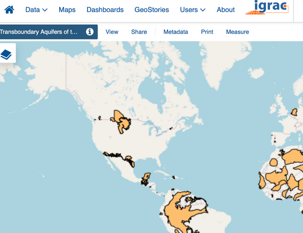The width and height of the screenshot is (303, 233).
Task: Click Print in the map toolbar
Action: tap(207, 32)
